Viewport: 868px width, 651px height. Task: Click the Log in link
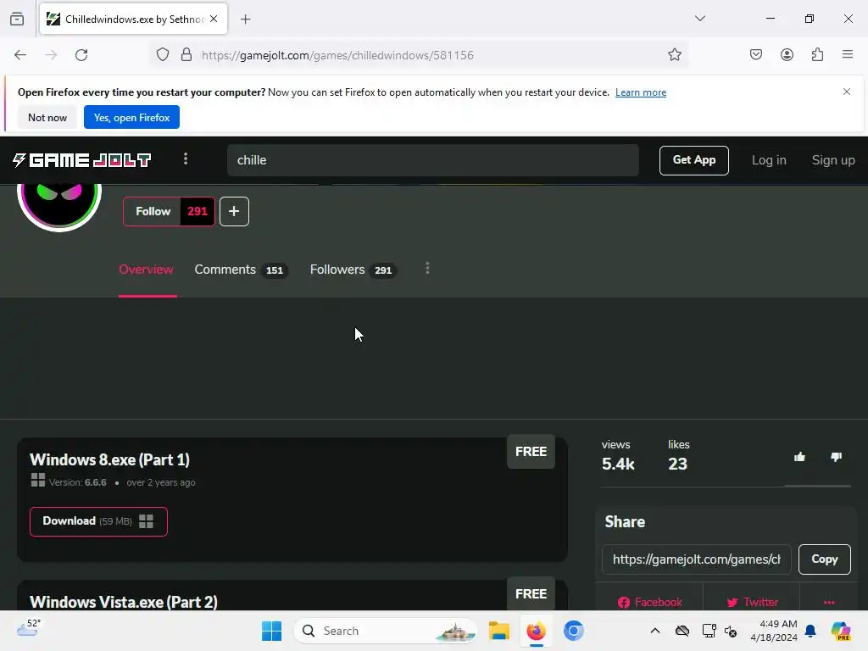768,160
